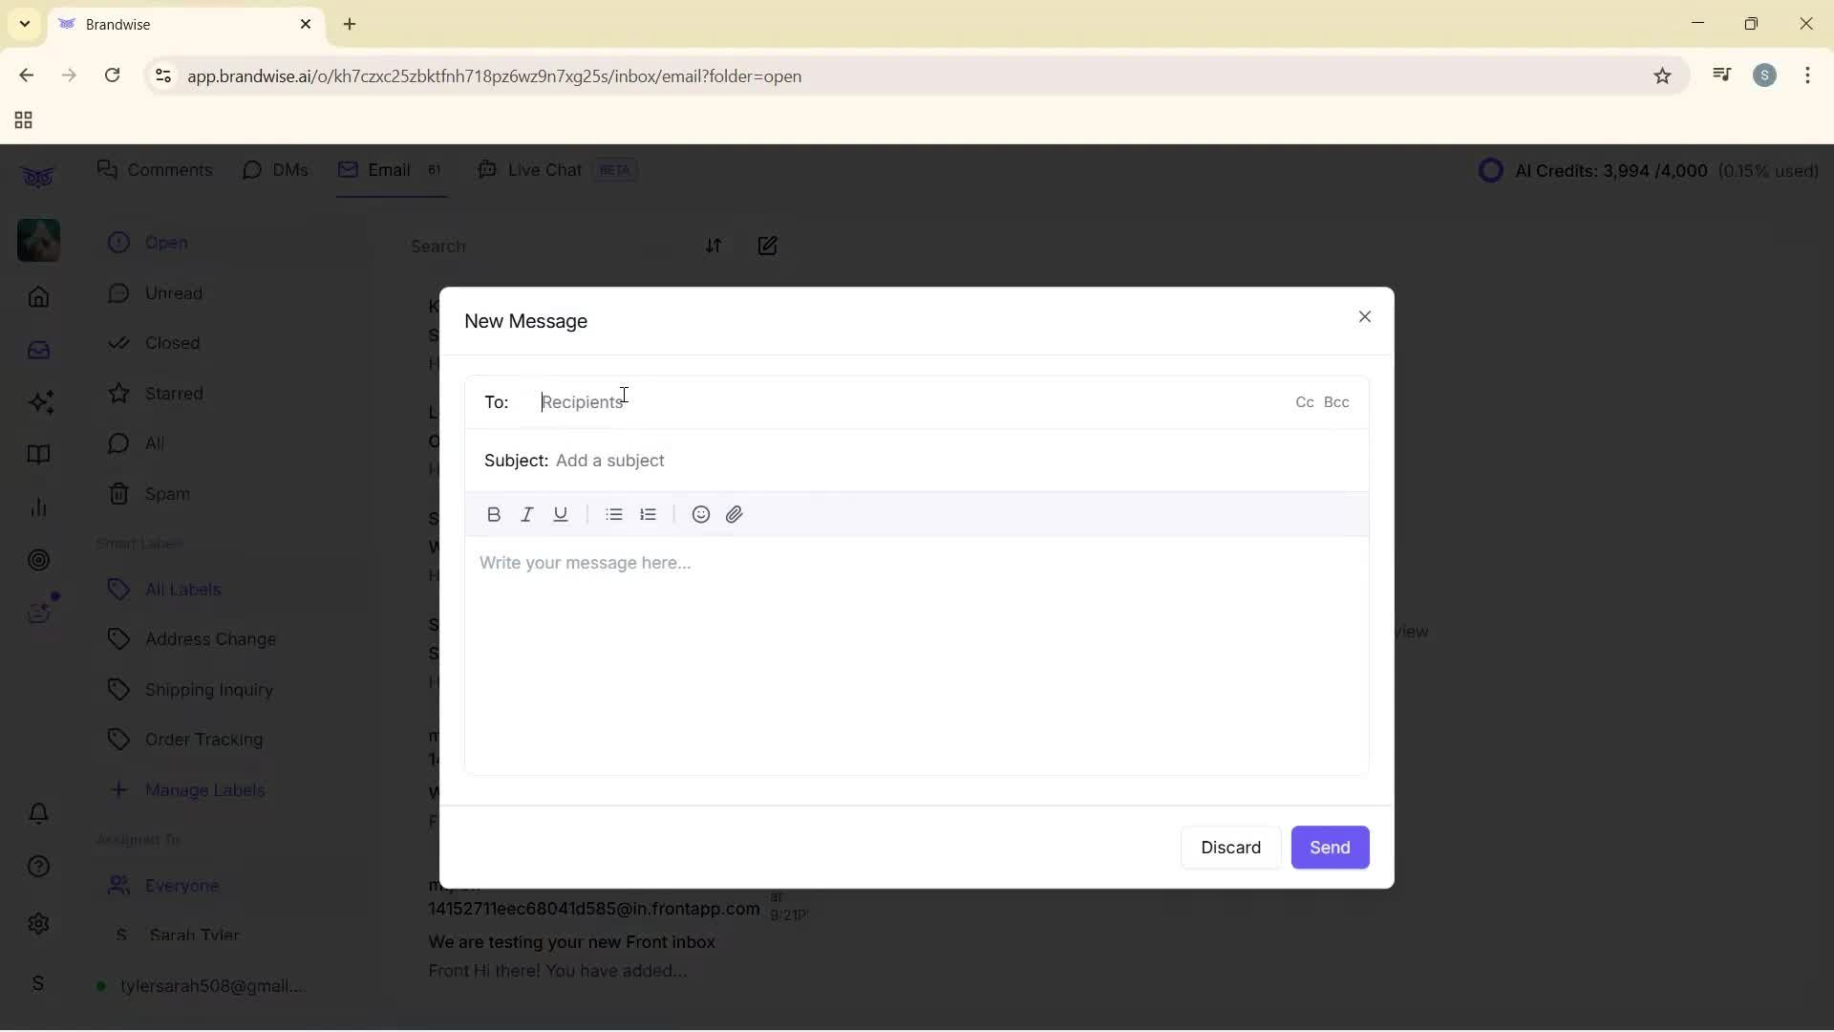Discard the message draft
Viewport: 1834px width, 1032px height.
point(1230,848)
